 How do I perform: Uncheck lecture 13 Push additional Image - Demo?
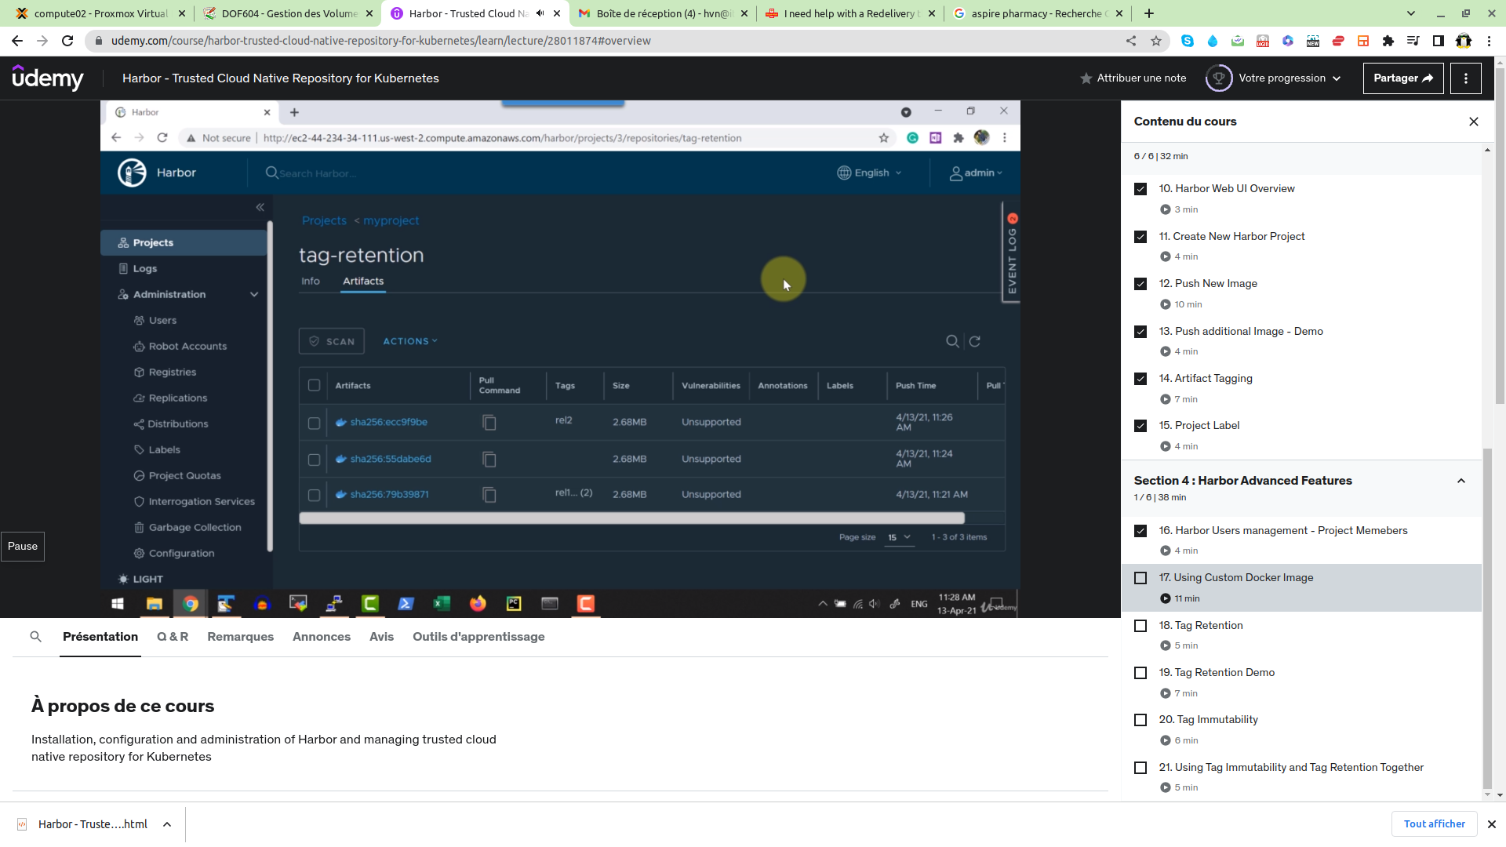coord(1140,332)
